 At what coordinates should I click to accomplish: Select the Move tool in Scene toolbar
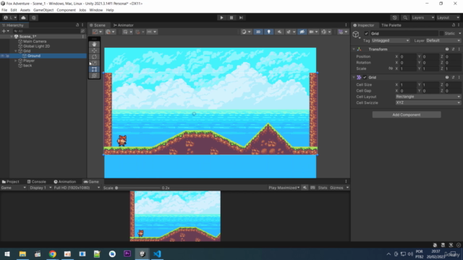pyautogui.click(x=94, y=51)
